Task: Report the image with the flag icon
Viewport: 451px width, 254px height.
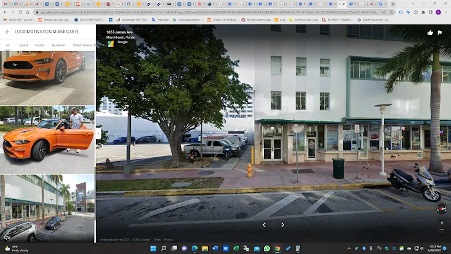Action: 440,32
